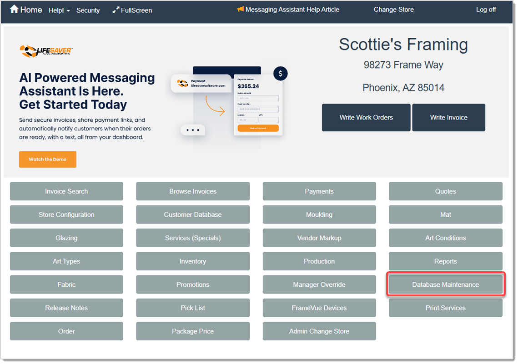Open Invoice Search

pyautogui.click(x=66, y=191)
